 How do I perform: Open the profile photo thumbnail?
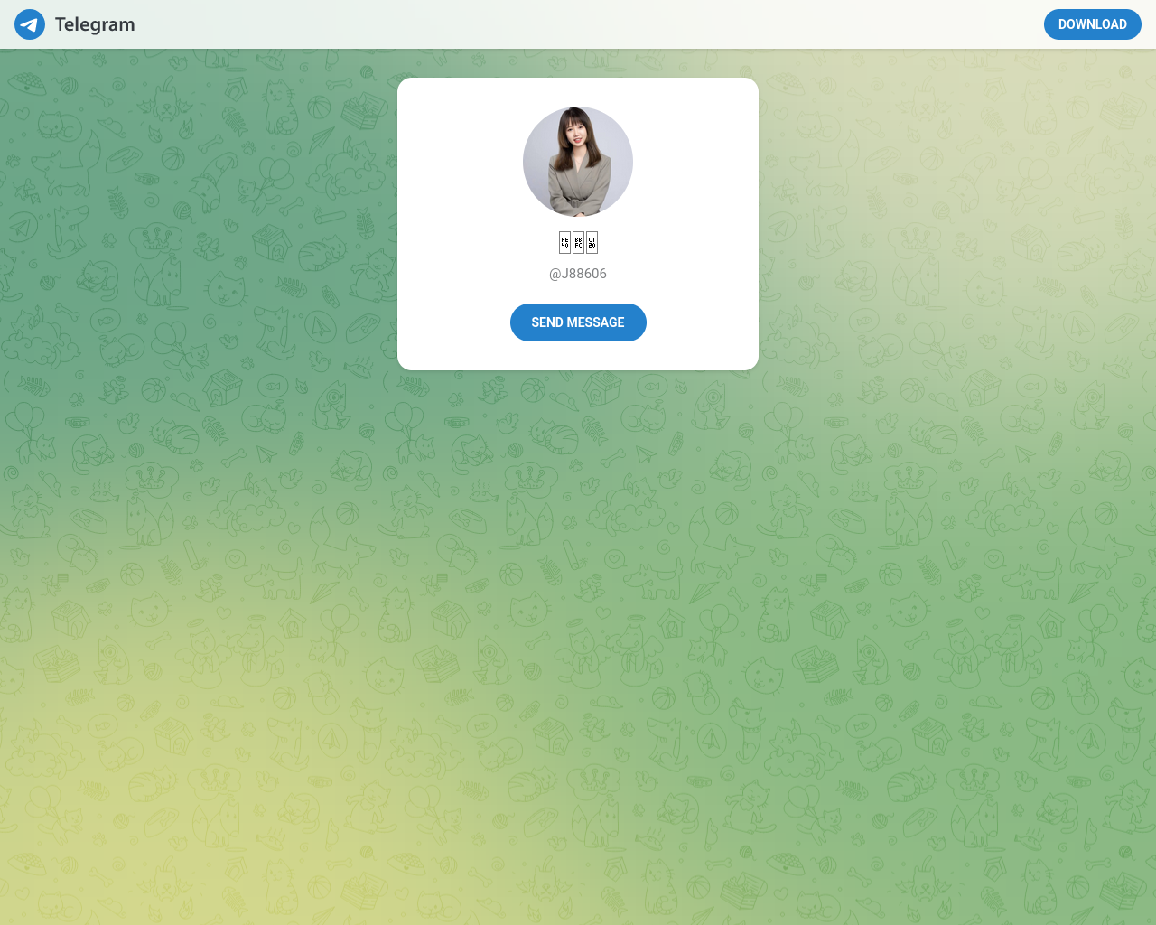tap(578, 162)
